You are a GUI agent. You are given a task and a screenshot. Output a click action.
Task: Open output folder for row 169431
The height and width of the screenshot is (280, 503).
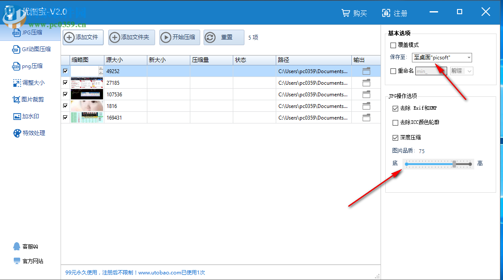point(366,117)
